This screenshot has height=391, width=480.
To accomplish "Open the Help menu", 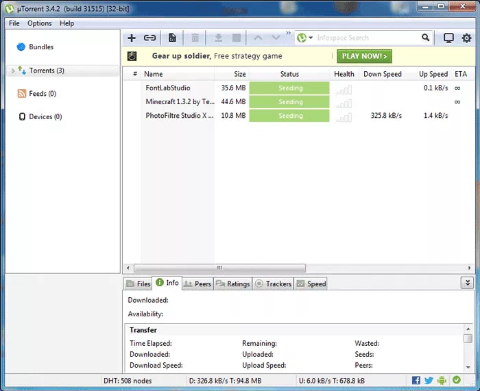I will pos(67,23).
